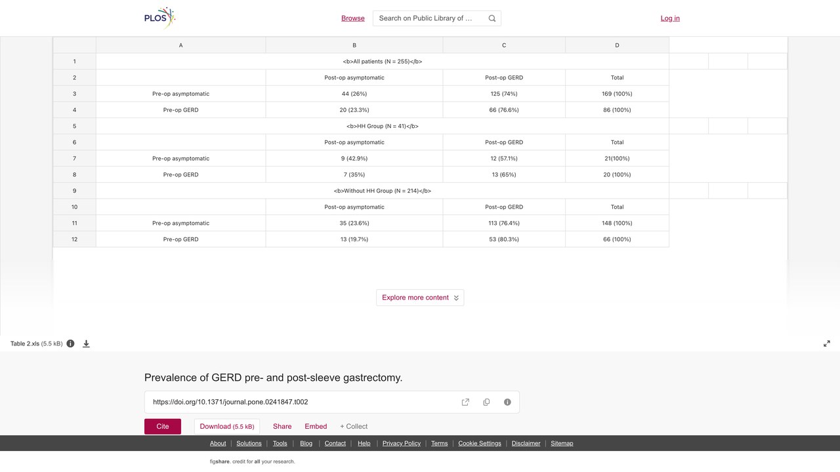This screenshot has height=472, width=840.
Task: Select row 7 header
Action: [75, 159]
